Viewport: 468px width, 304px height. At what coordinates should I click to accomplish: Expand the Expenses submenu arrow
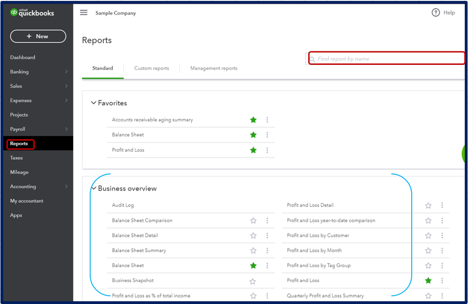click(66, 100)
